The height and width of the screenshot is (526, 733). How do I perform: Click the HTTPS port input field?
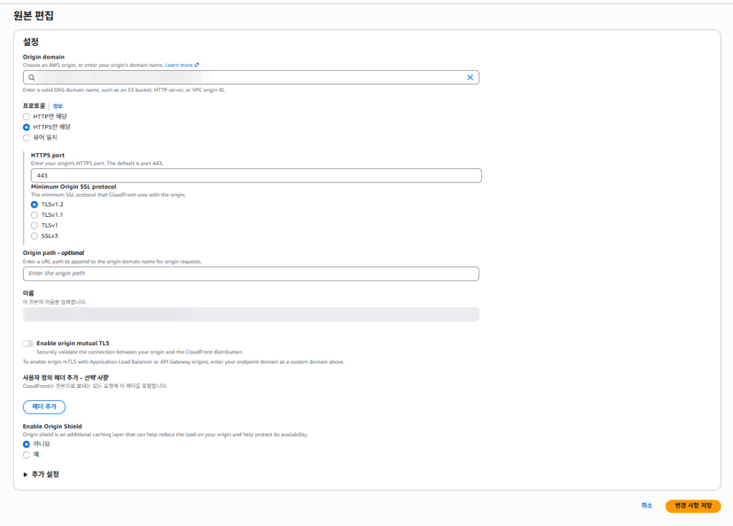[256, 175]
